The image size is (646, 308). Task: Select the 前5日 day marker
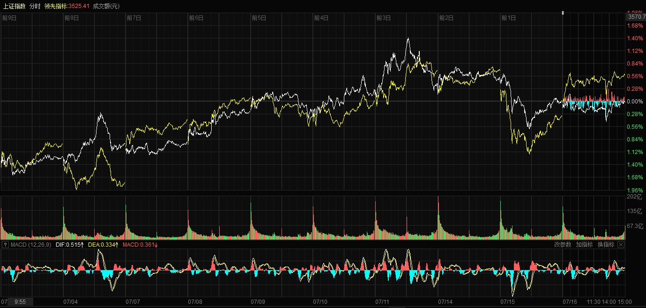coord(259,18)
